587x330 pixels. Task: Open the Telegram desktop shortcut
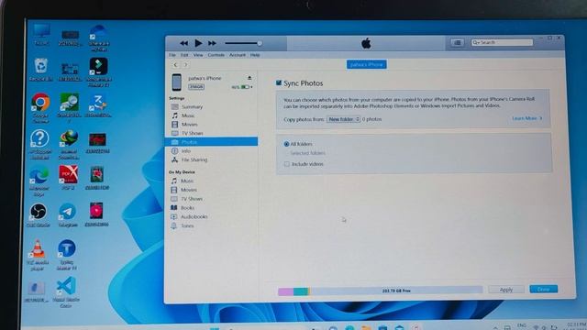tap(67, 215)
